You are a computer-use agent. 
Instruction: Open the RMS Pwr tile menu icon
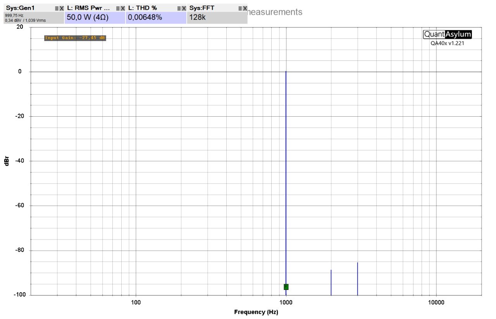pos(118,8)
